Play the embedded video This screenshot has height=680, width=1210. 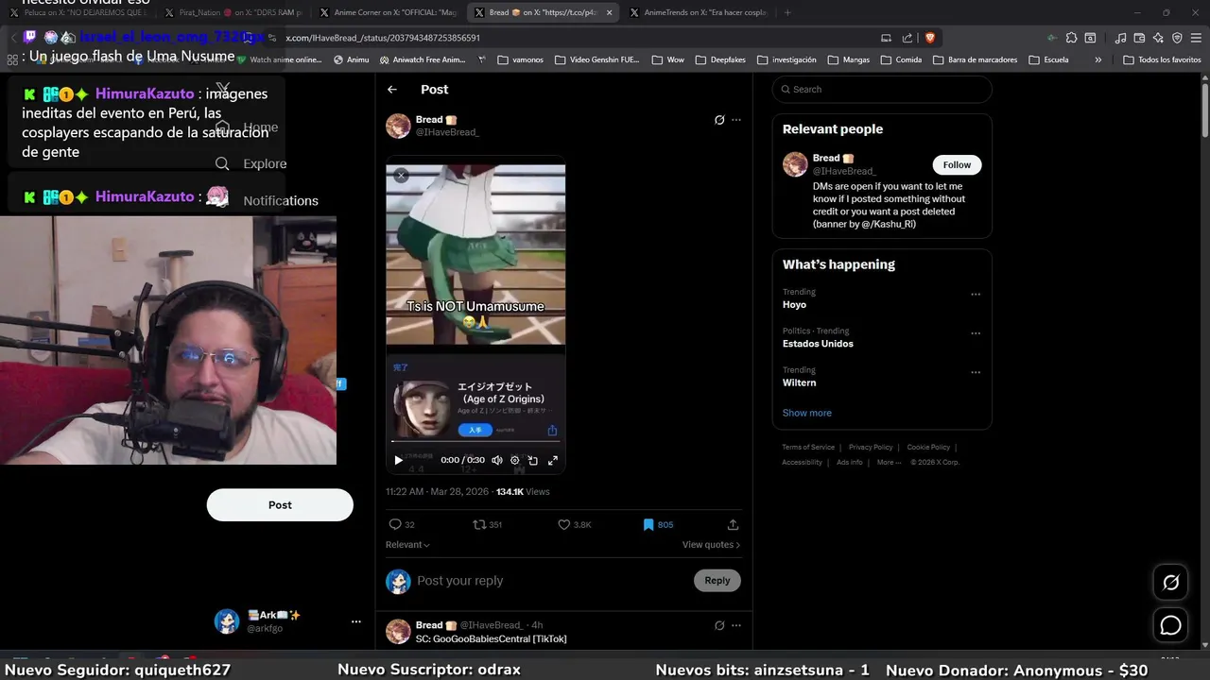pos(398,461)
